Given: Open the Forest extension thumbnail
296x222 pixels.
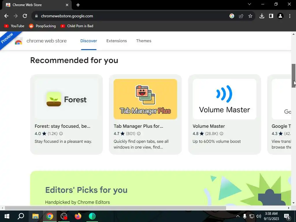Looking at the screenshot, I should (x=66, y=99).
